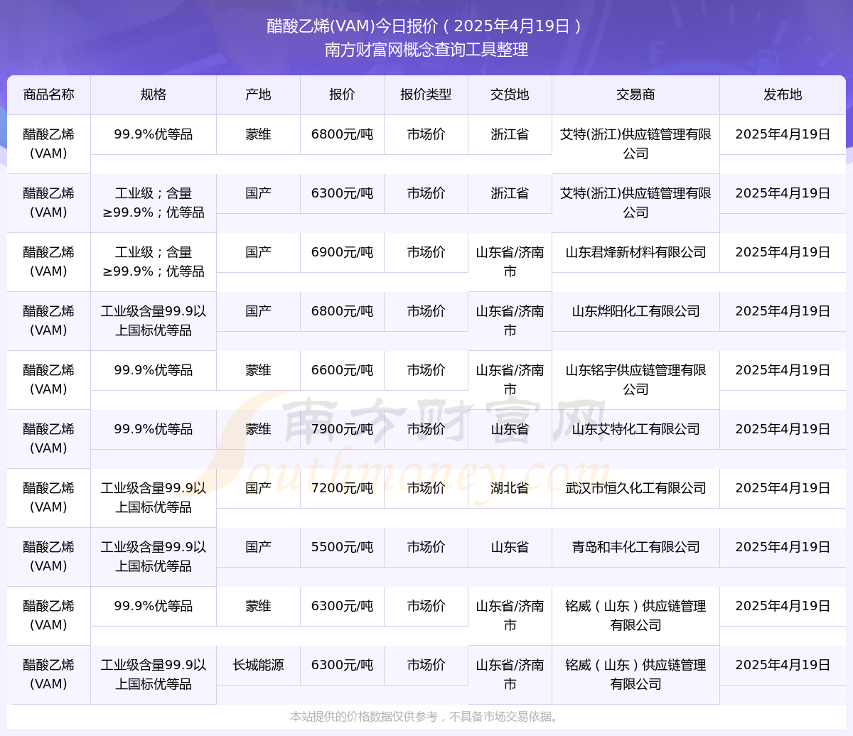Click 2025年4月19日 in the 青岛和丰化工 row

click(x=783, y=547)
